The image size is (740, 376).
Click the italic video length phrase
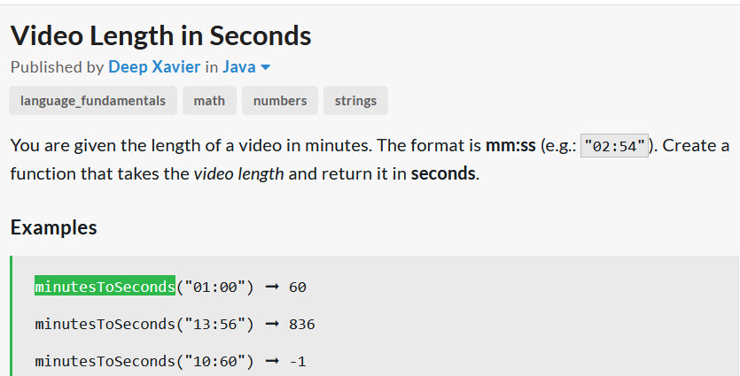[238, 174]
